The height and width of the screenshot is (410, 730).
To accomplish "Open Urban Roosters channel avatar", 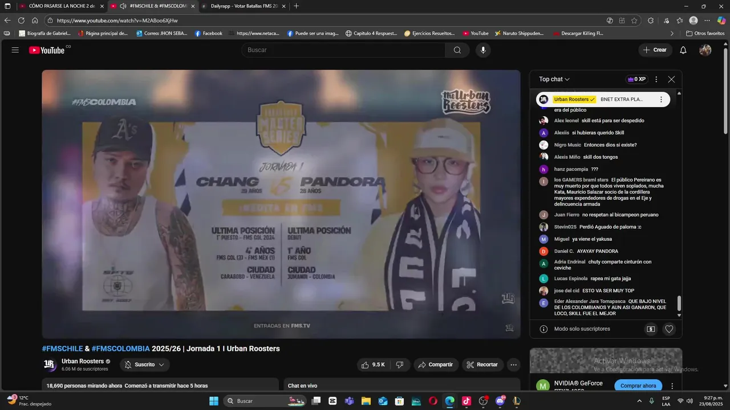I will click(x=50, y=364).
